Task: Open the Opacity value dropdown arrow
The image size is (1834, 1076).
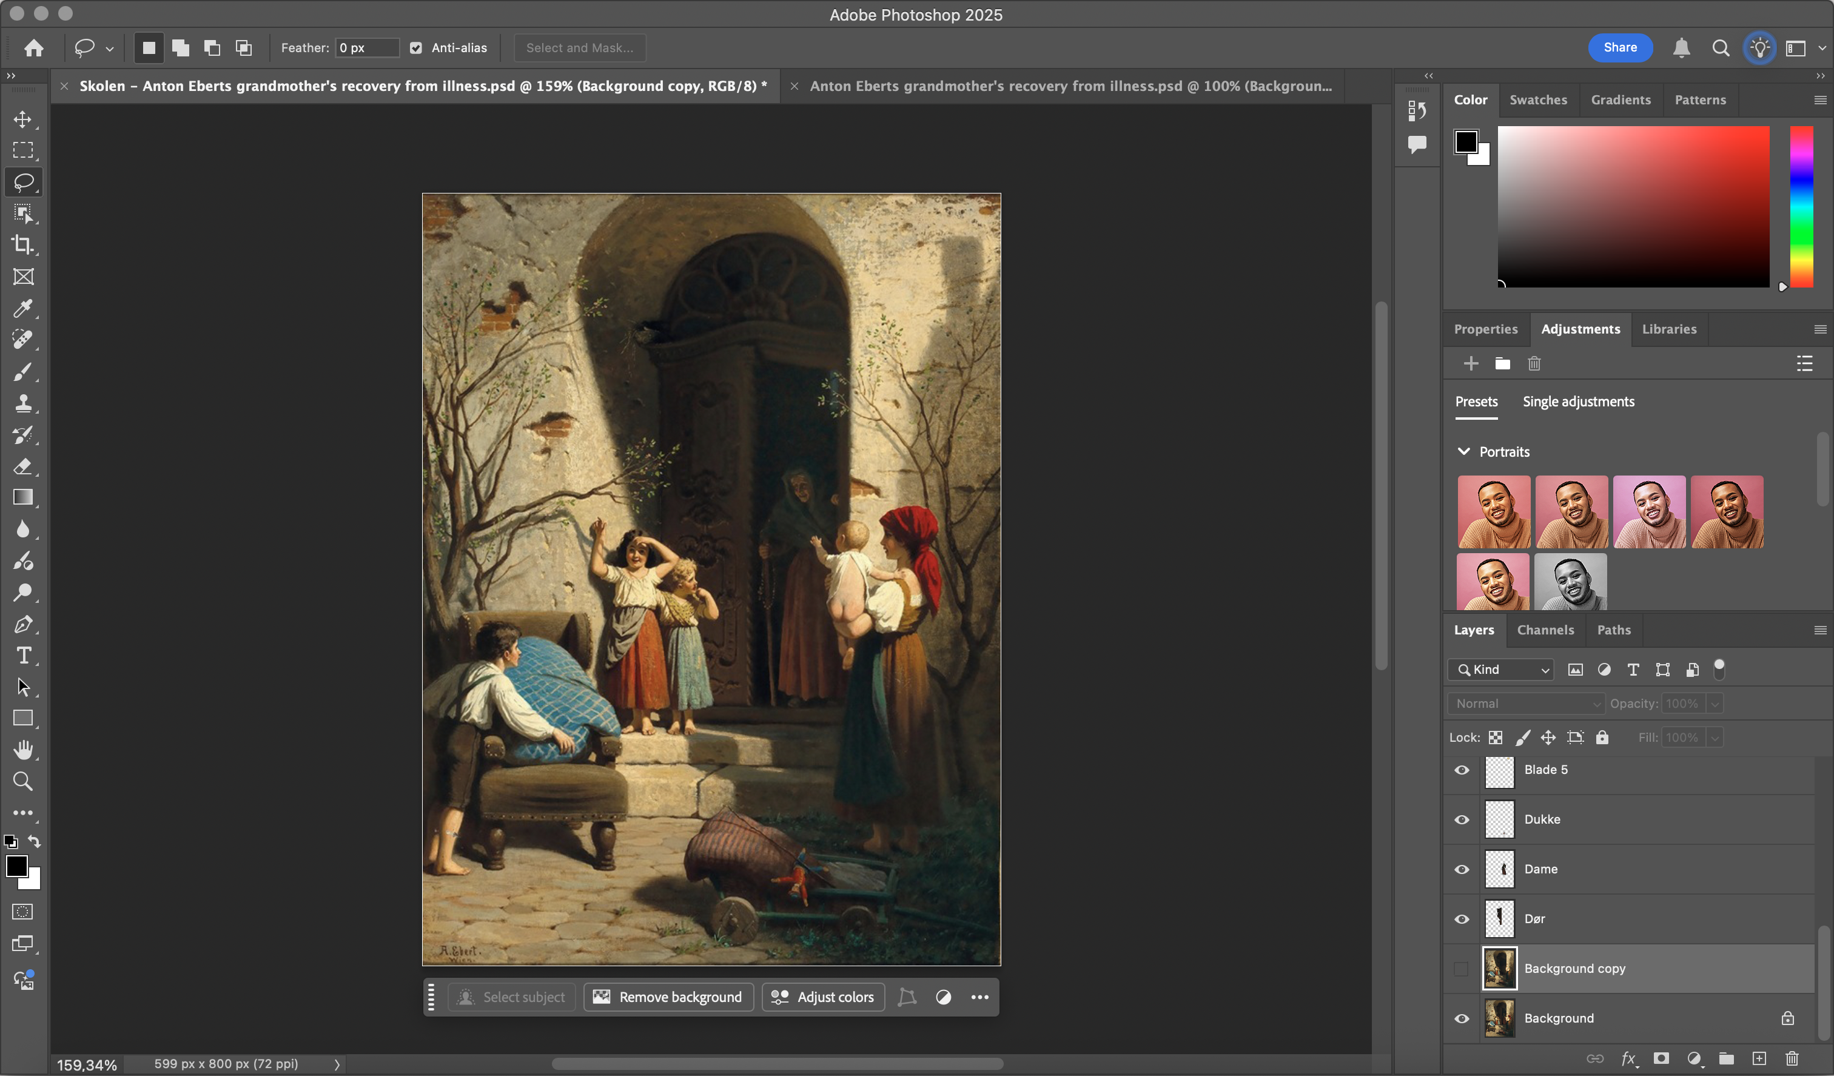Action: click(1715, 704)
